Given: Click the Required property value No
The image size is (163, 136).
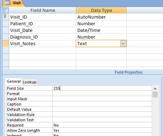Looking at the screenshot, I should point(102,125).
